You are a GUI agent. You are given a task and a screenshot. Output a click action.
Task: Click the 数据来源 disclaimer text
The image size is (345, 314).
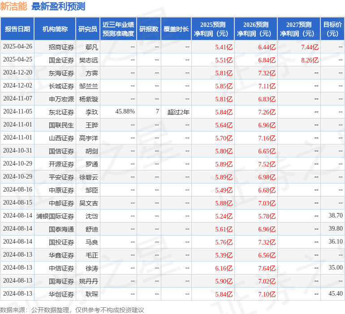[72, 310]
